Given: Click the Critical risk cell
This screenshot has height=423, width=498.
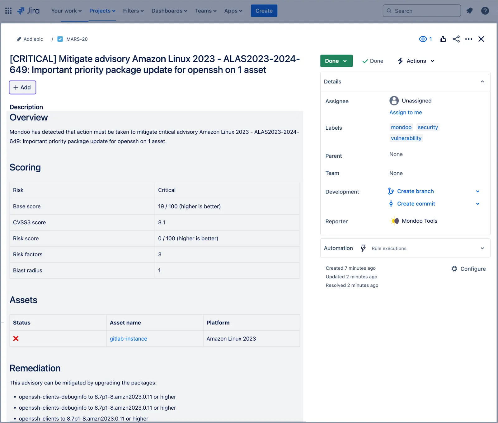Looking at the screenshot, I should tap(227, 190).
